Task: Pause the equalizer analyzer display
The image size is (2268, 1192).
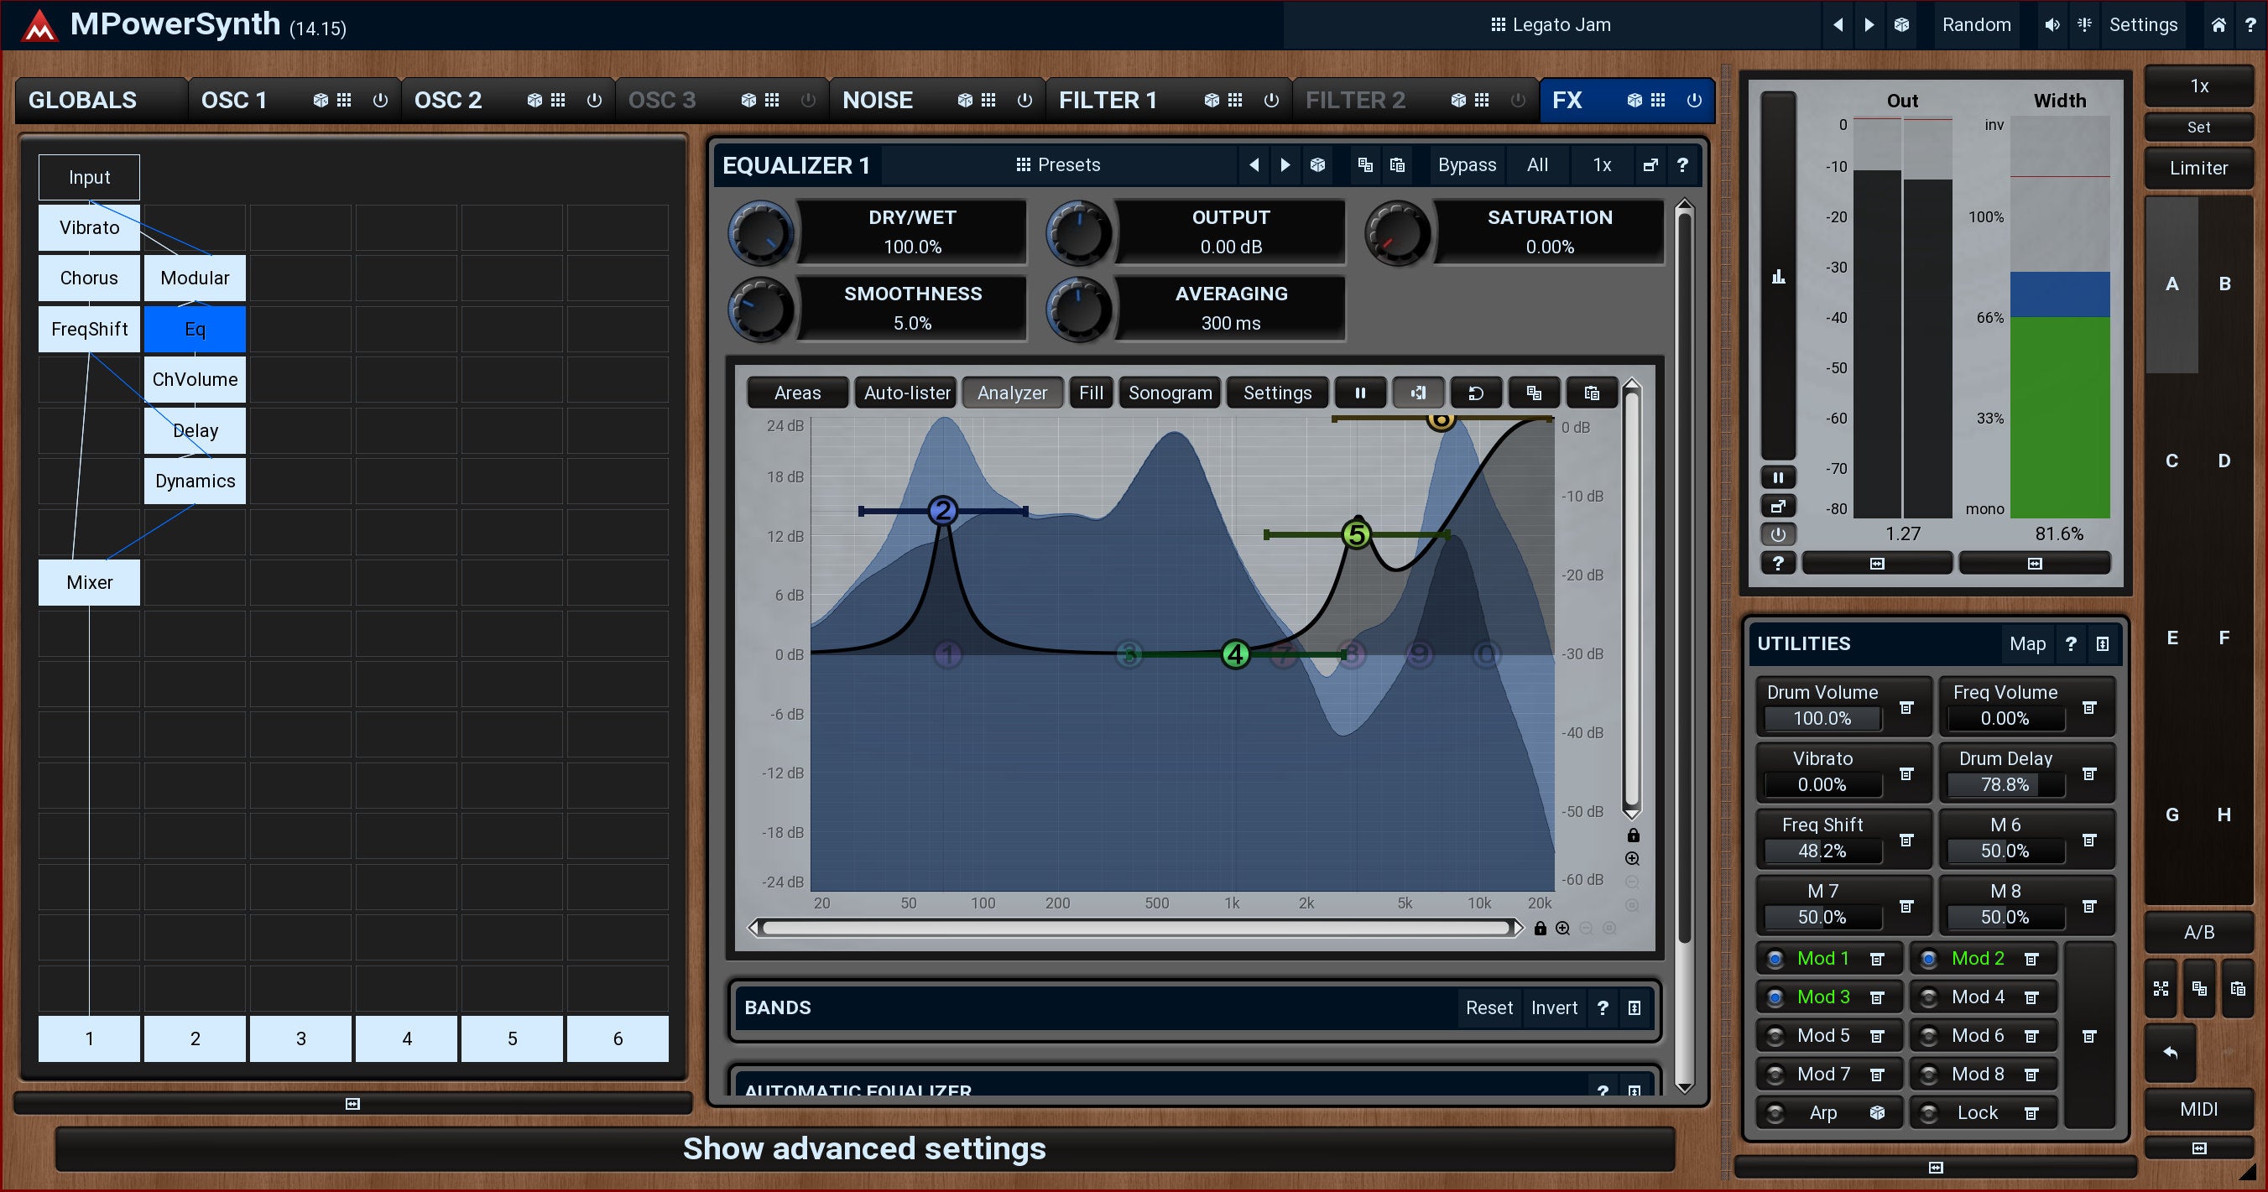Action: tap(1359, 393)
